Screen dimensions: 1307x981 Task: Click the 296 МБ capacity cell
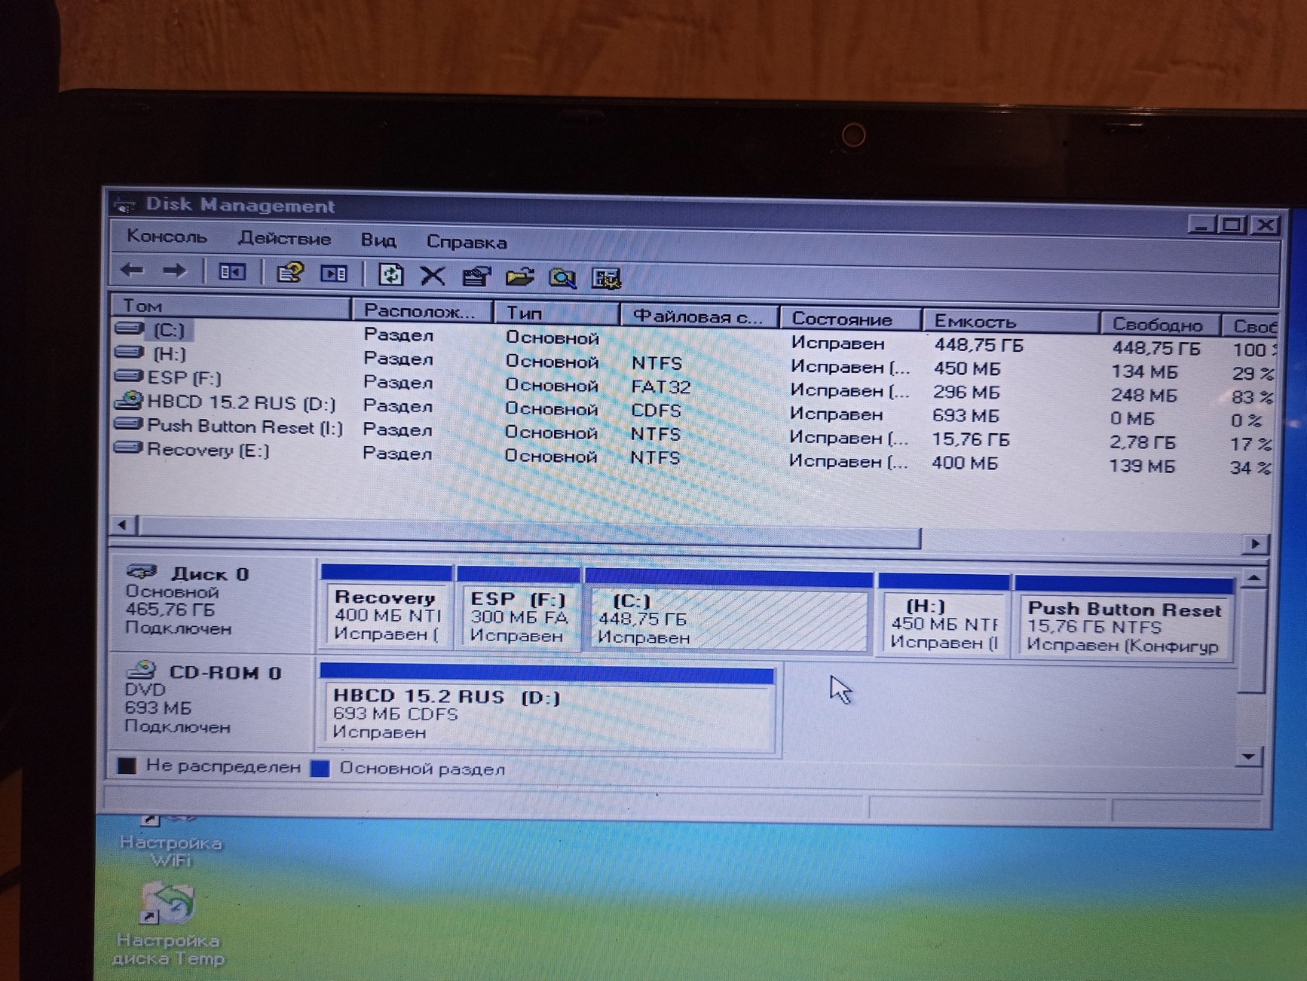966,392
